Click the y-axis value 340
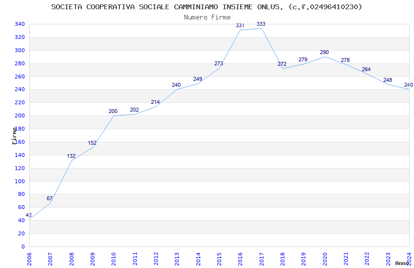Viewport: 414px width, 268px height. point(20,24)
